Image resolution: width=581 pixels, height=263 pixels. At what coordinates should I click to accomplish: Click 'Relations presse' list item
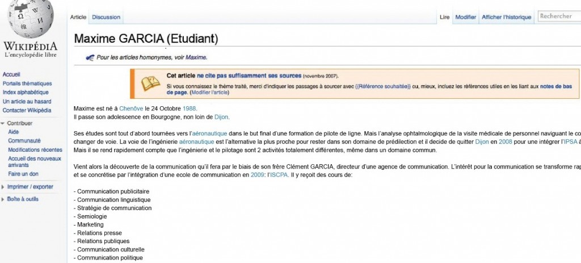pos(98,233)
